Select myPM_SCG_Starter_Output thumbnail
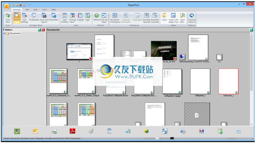 tap(87, 81)
